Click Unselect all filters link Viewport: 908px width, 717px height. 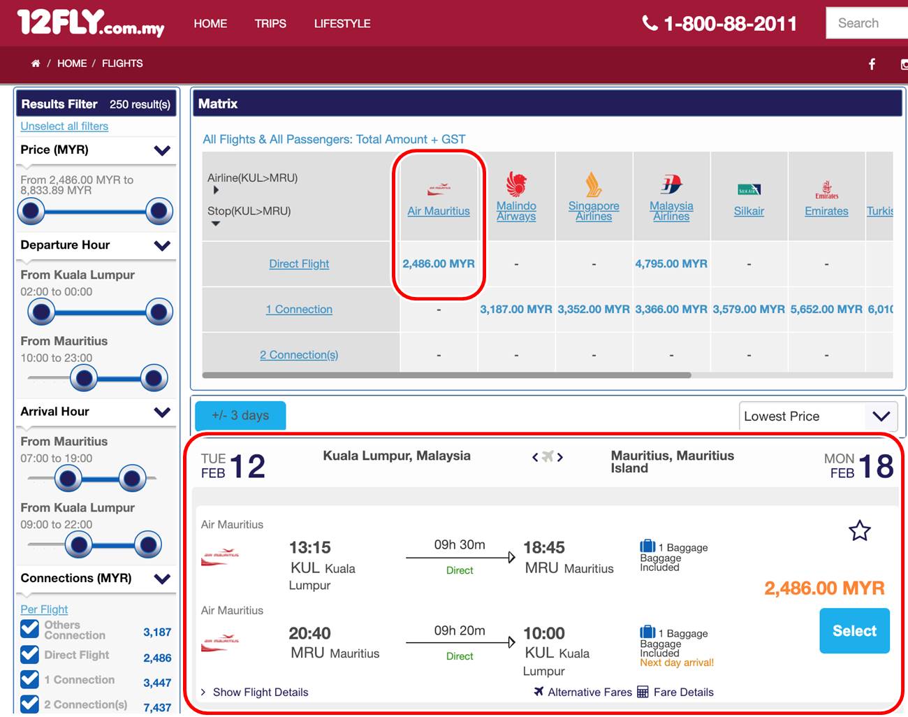click(64, 126)
